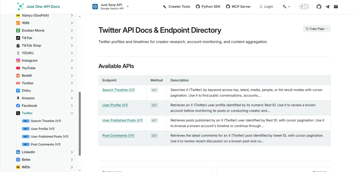Click the Facebook icon in sidebar
Viewport: 355px width, 172px height.
click(x=18, y=106)
